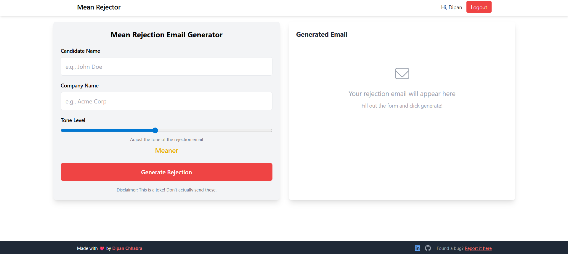This screenshot has height=254, width=568.
Task: Click the envelope icon in Generated Email panel
Action: pyautogui.click(x=402, y=74)
